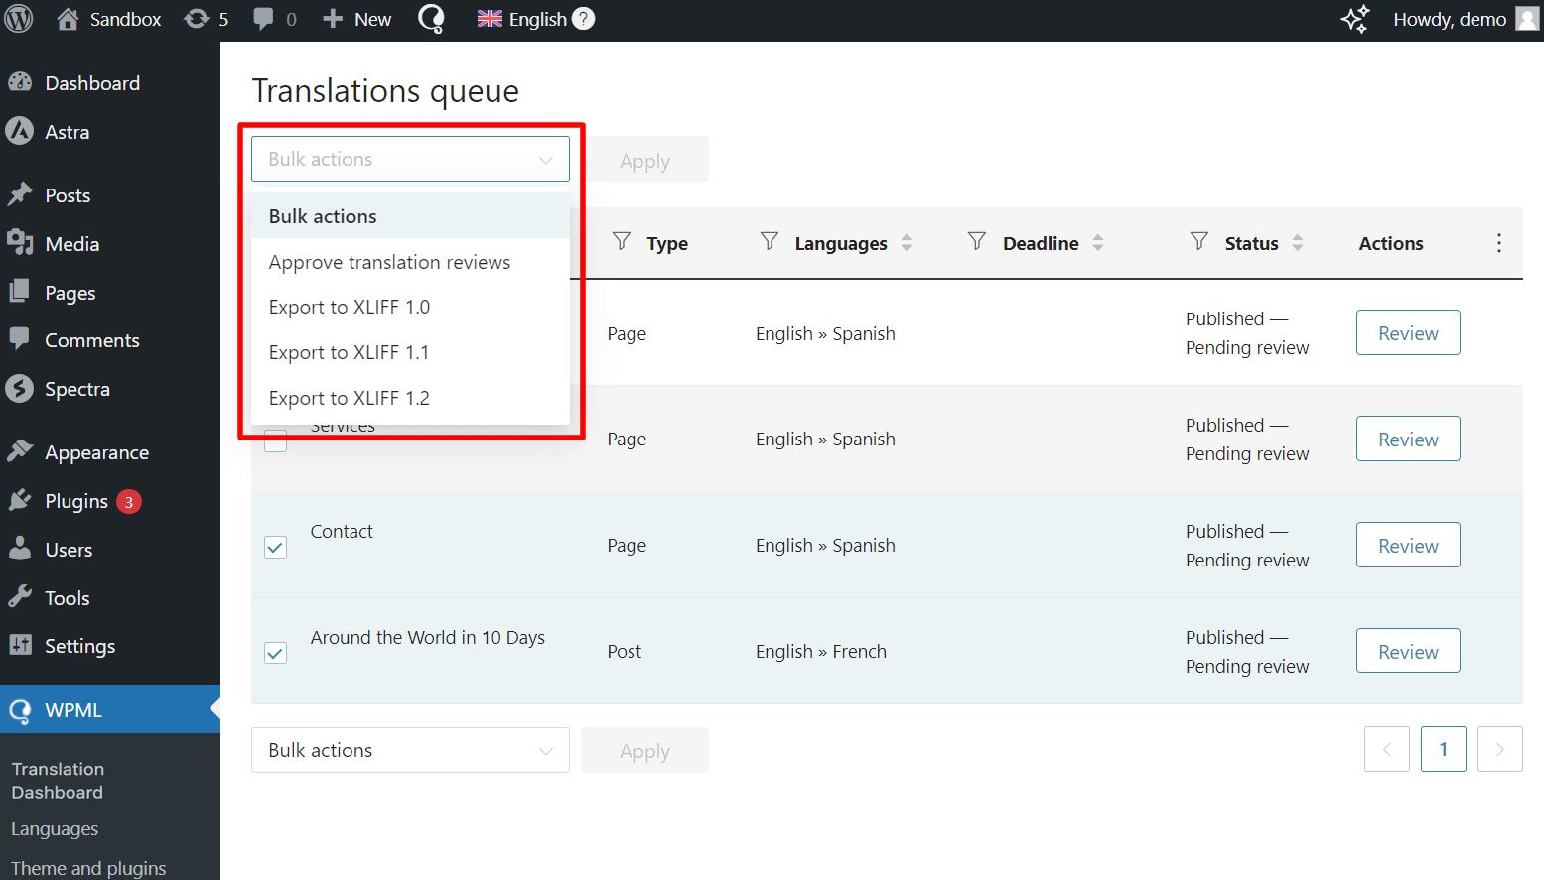Filter by Deadline funnel icon
The width and height of the screenshot is (1544, 880).
pos(977,241)
